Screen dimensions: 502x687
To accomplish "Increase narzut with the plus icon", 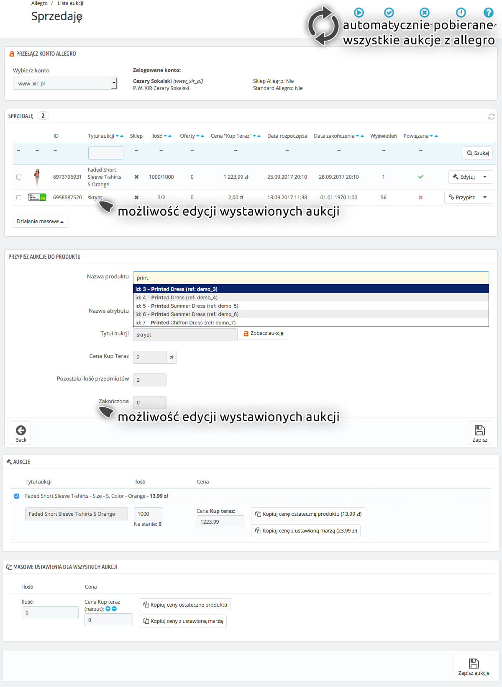I will coord(108,609).
